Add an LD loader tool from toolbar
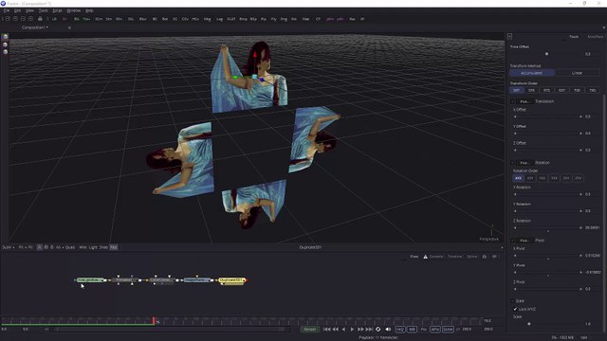This screenshot has height=341, width=607. (54, 19)
